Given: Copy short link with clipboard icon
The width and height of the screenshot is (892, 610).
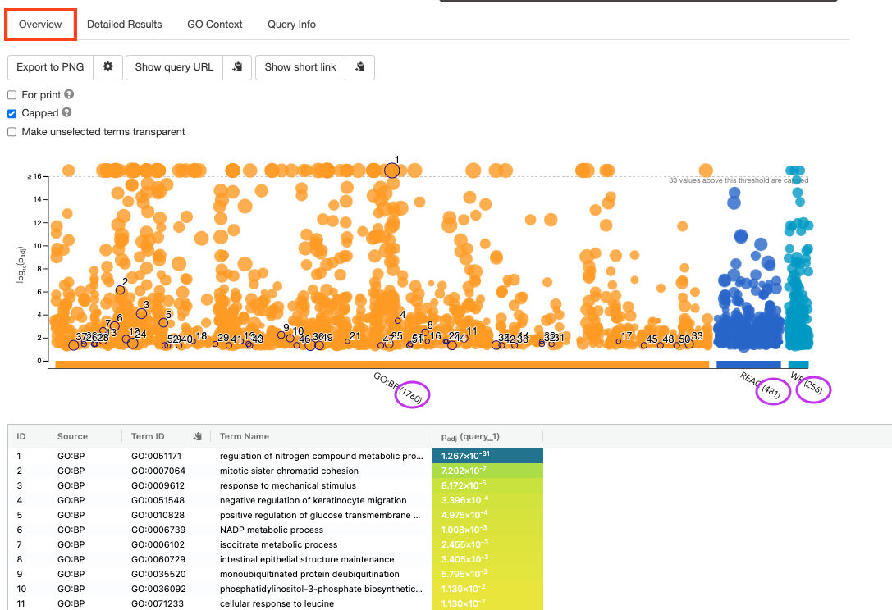Looking at the screenshot, I should 359,67.
